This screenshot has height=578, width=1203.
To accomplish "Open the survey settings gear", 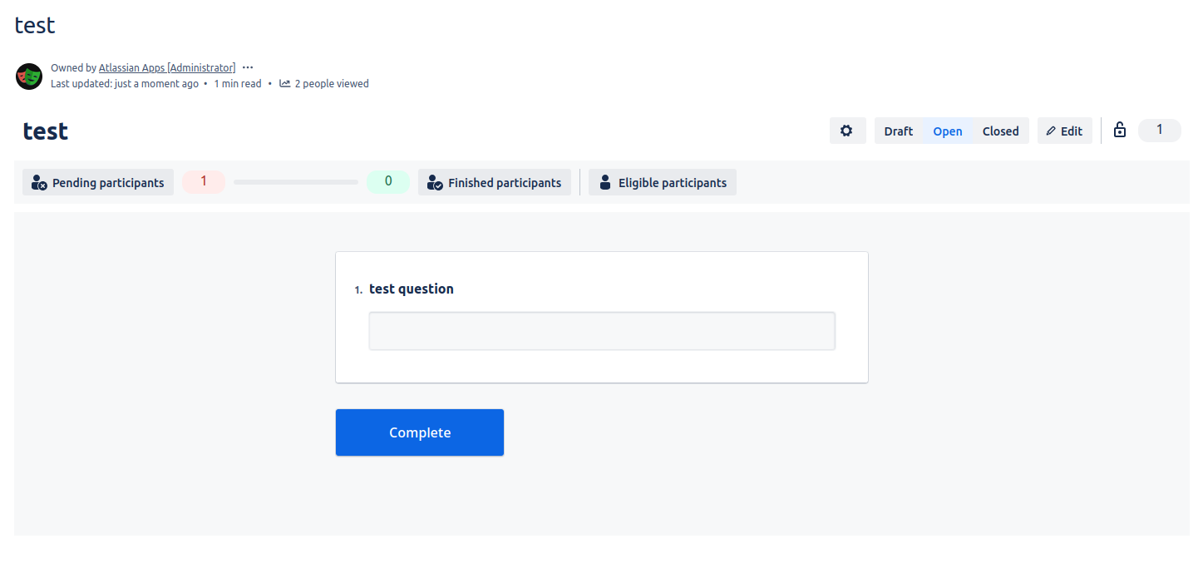I will point(847,131).
